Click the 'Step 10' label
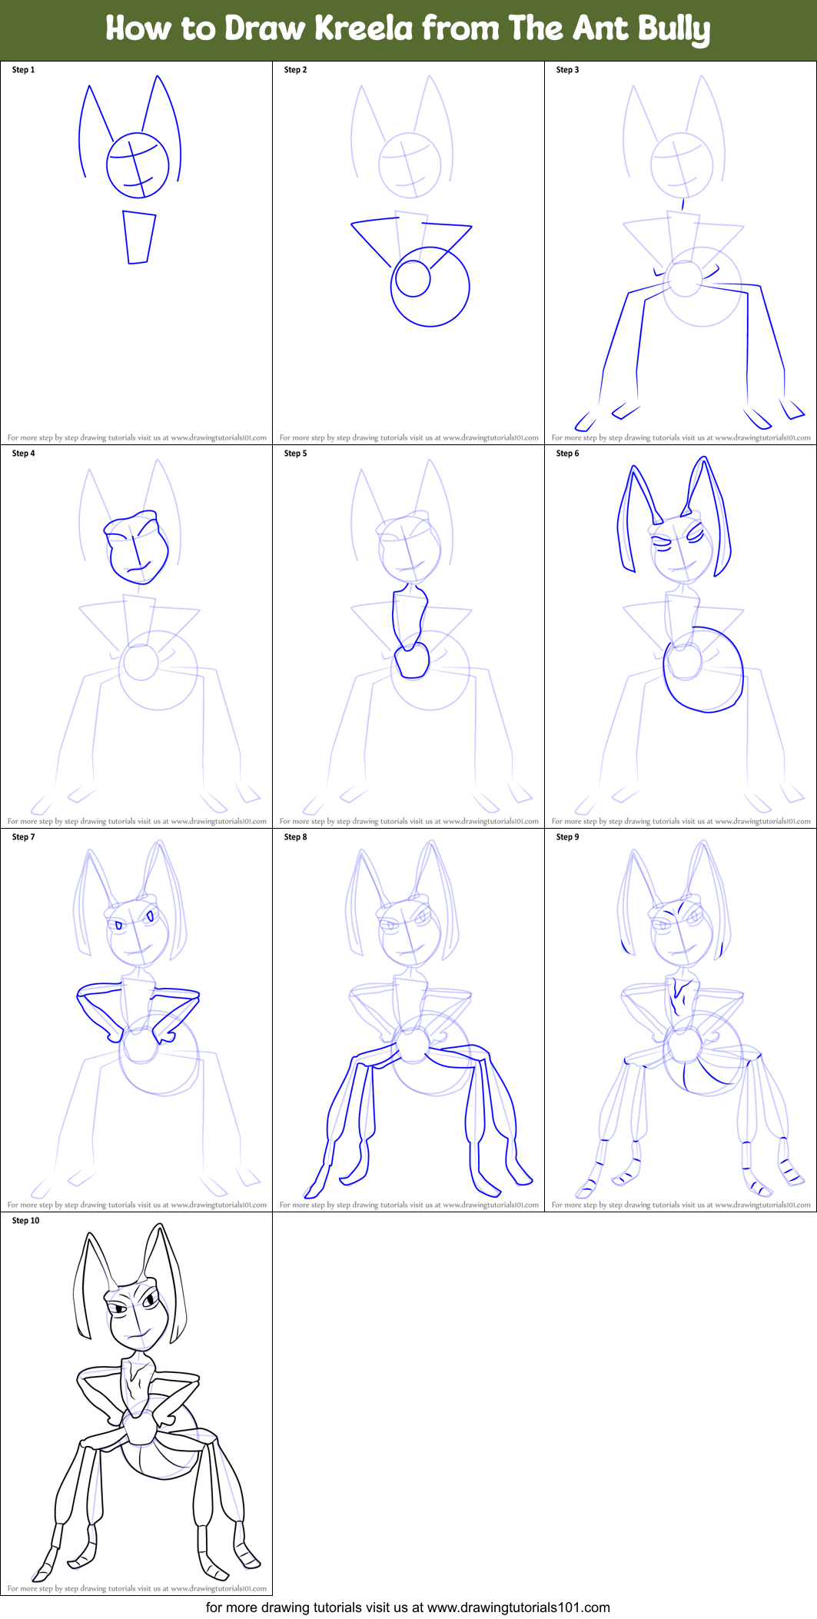 point(26,1221)
